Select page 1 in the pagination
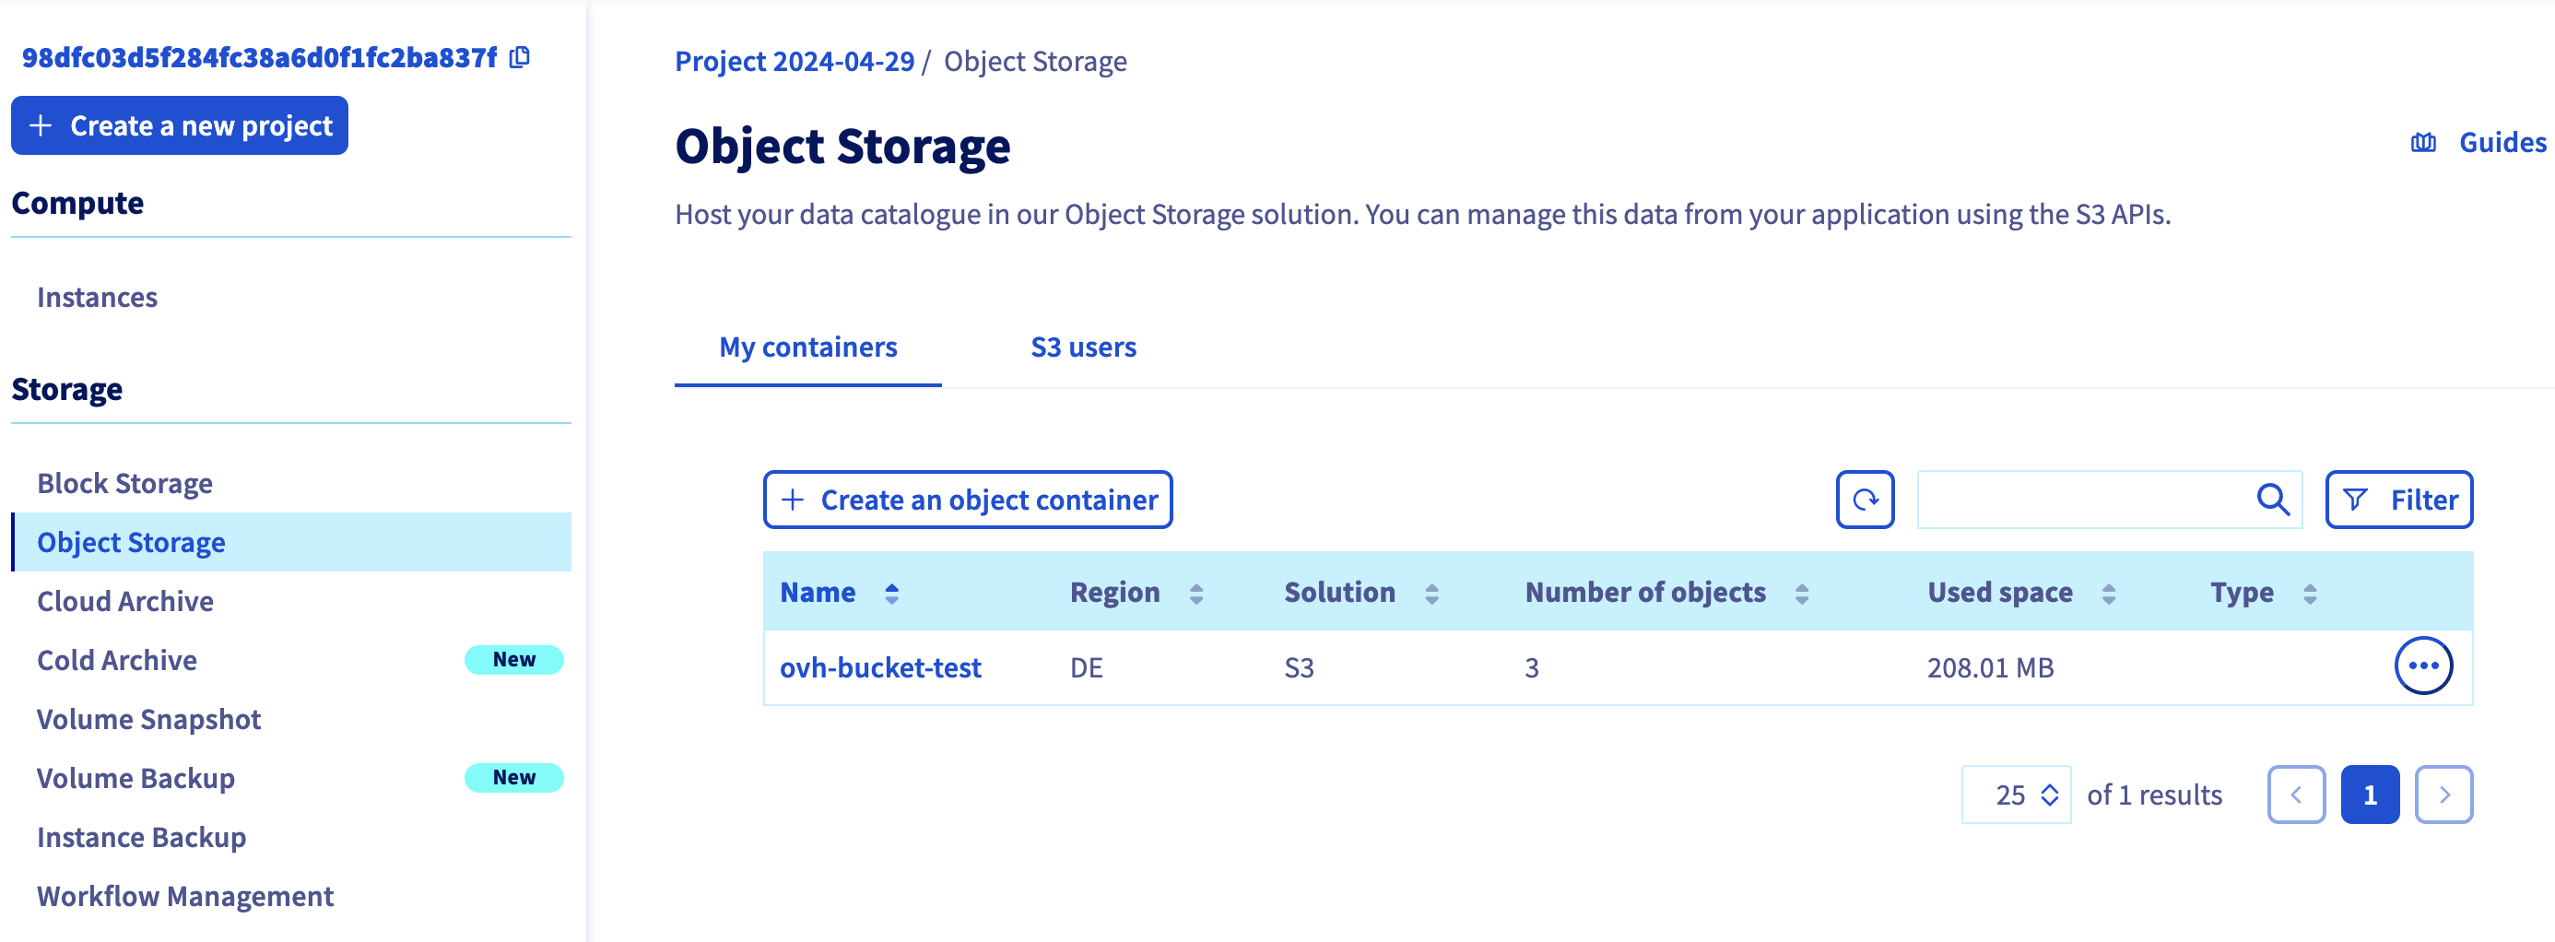This screenshot has width=2555, height=942. pos(2370,795)
